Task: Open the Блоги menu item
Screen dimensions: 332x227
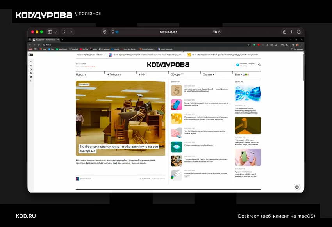Action: click(242, 74)
